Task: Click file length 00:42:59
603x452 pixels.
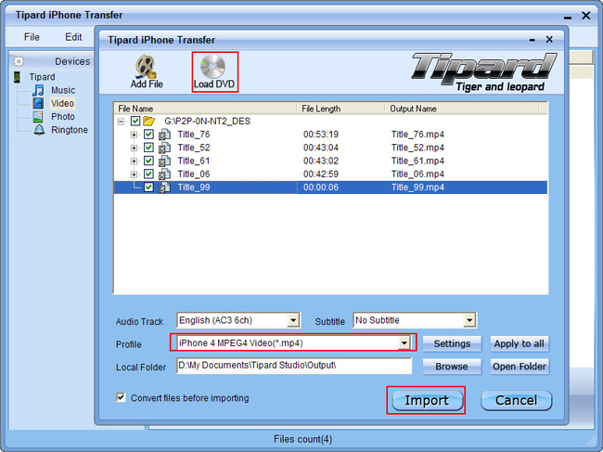Action: (x=321, y=174)
